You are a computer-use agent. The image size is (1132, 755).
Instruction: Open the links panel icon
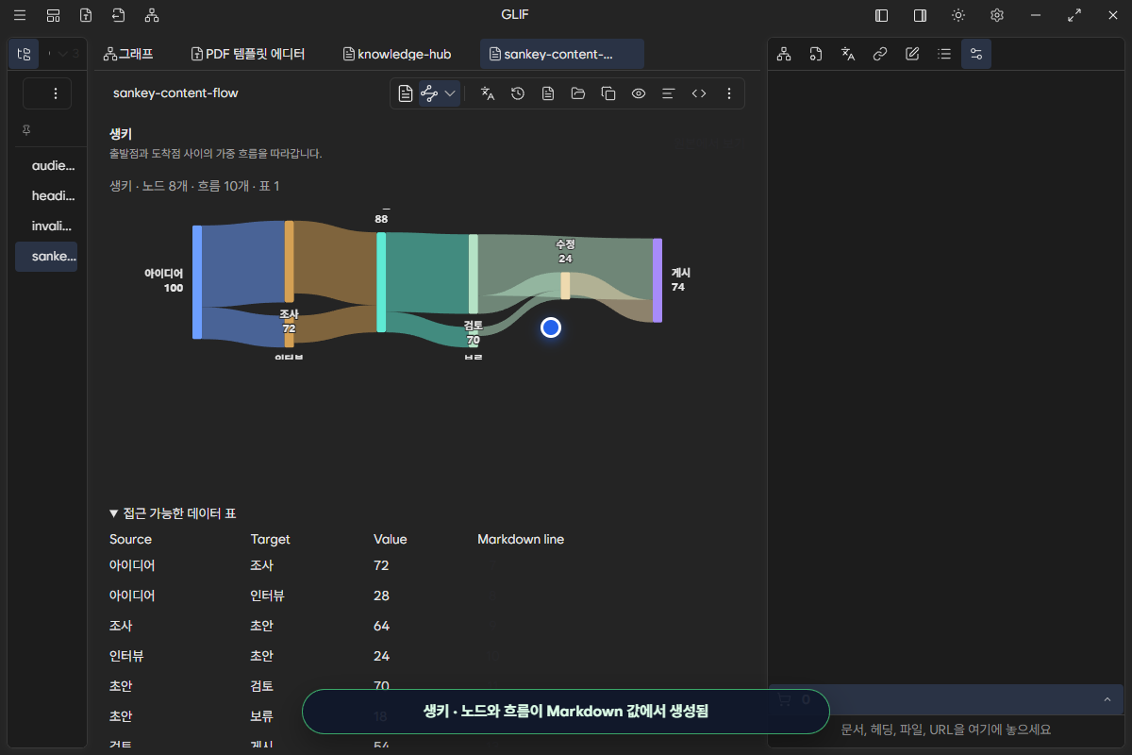[880, 54]
